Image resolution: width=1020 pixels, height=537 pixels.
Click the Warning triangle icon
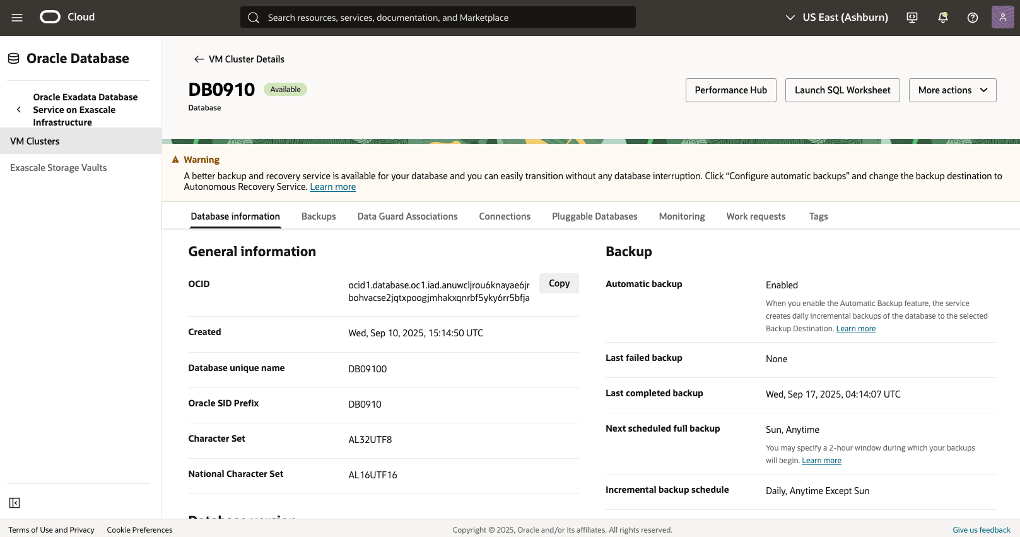pyautogui.click(x=175, y=160)
